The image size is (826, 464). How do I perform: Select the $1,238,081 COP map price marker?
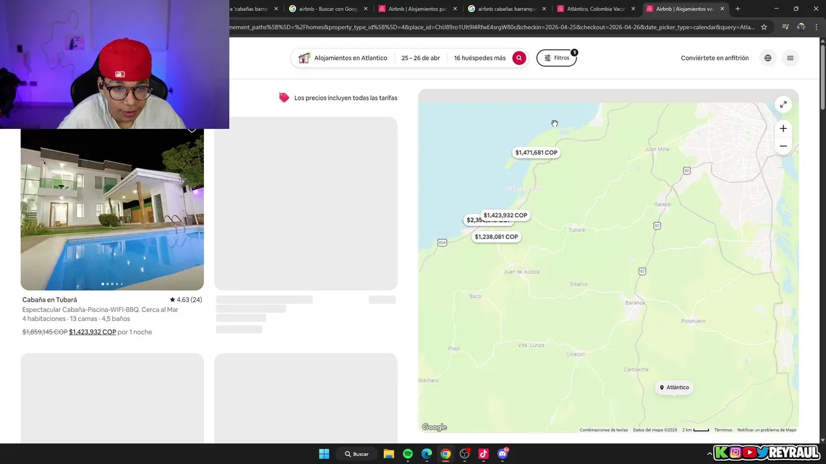tap(496, 237)
